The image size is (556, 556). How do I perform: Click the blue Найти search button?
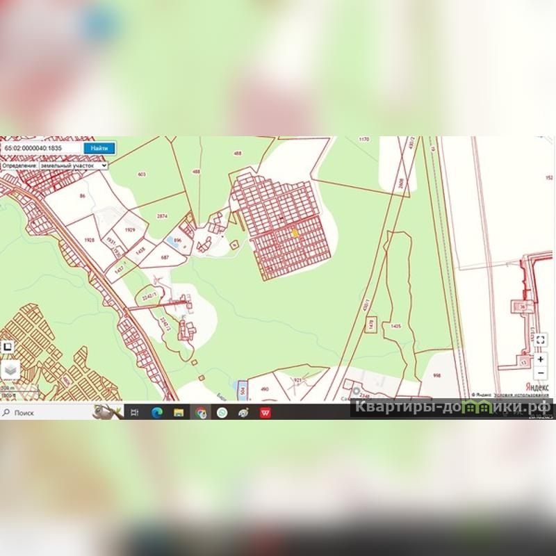pos(99,148)
